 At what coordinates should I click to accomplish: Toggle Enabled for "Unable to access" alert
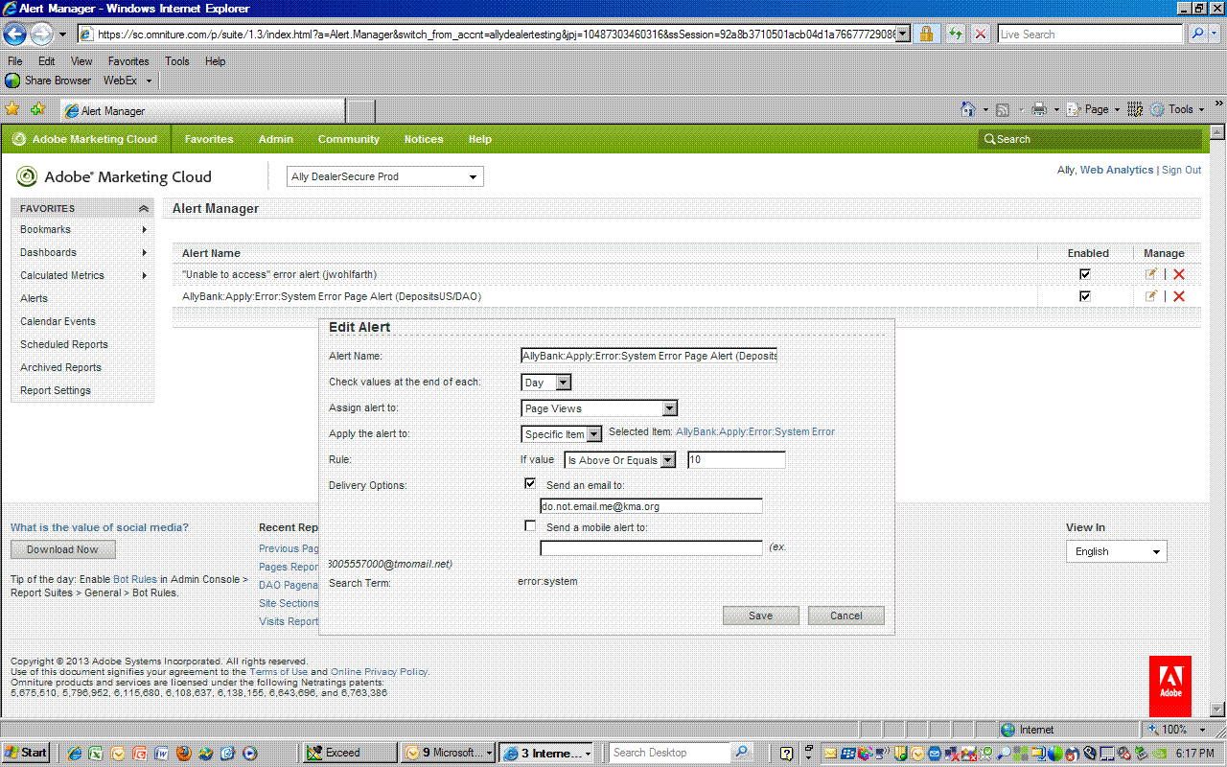pyautogui.click(x=1084, y=274)
